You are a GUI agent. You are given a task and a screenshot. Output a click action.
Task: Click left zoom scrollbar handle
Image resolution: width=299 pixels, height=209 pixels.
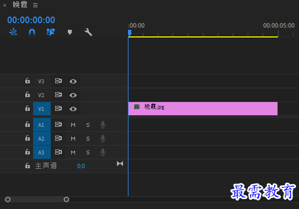(x=8, y=200)
